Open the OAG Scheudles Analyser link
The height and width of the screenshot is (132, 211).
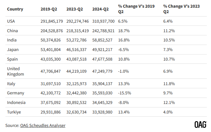[x=43, y=125]
